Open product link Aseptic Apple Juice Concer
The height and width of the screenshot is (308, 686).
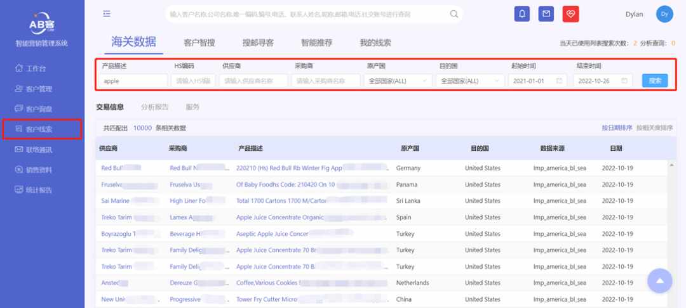(x=272, y=234)
